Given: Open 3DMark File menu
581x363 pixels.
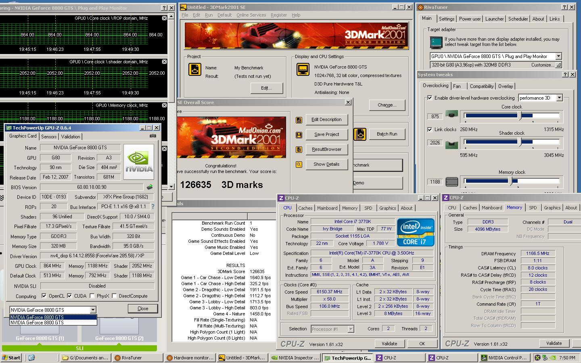Looking at the screenshot, I should point(185,15).
